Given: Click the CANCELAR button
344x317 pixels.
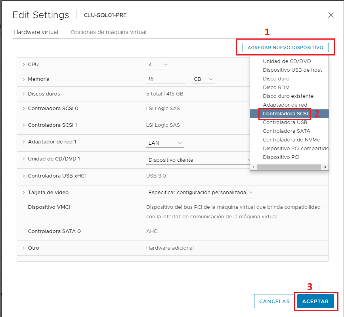Looking at the screenshot, I should click(x=274, y=301).
